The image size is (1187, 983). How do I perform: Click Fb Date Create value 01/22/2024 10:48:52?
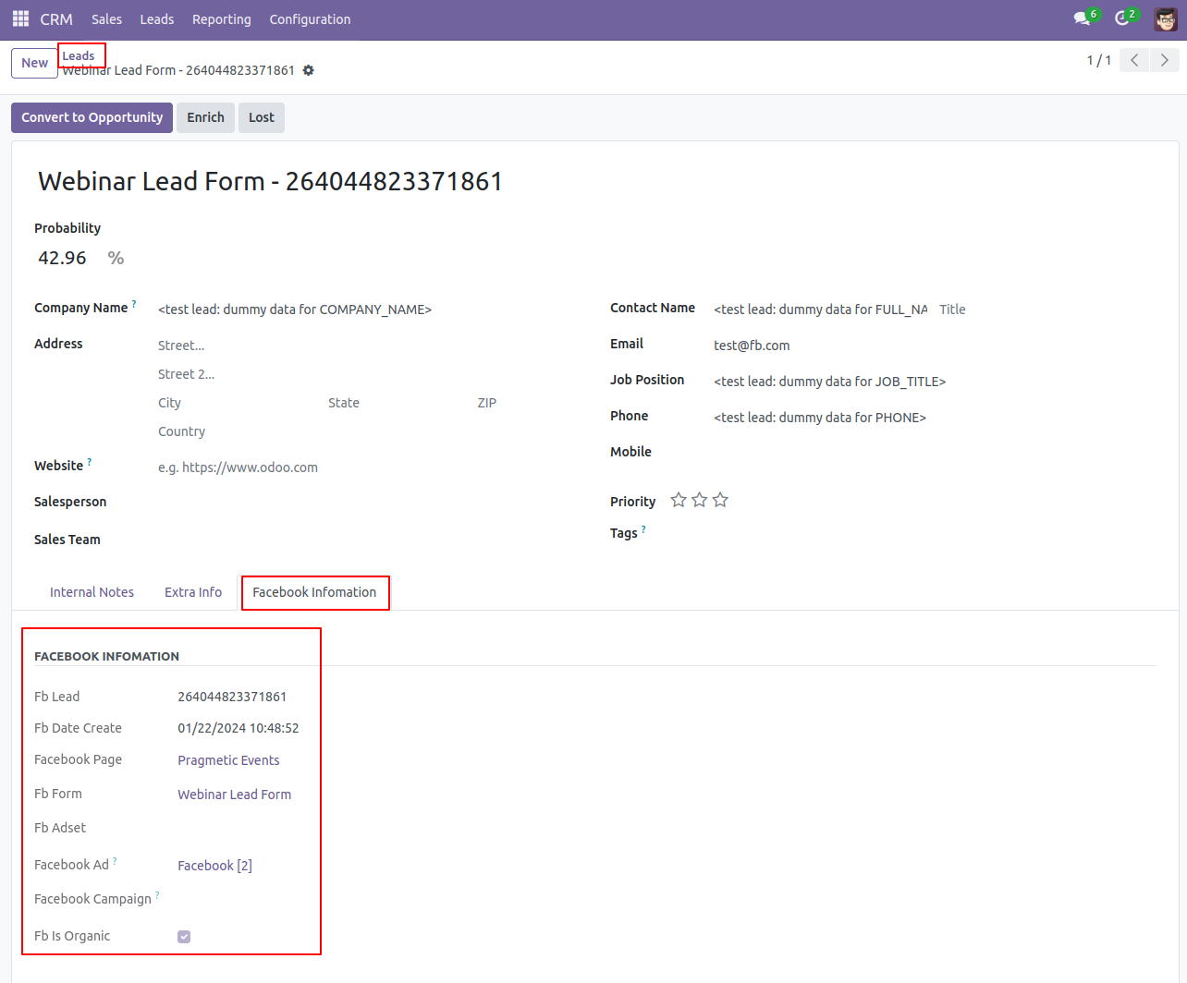239,728
